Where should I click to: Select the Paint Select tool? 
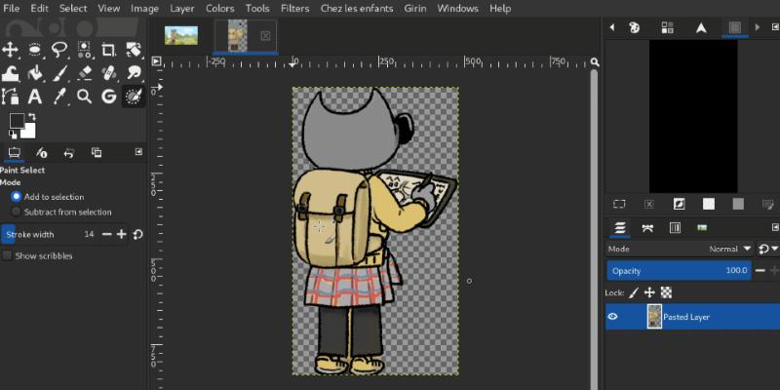[134, 97]
